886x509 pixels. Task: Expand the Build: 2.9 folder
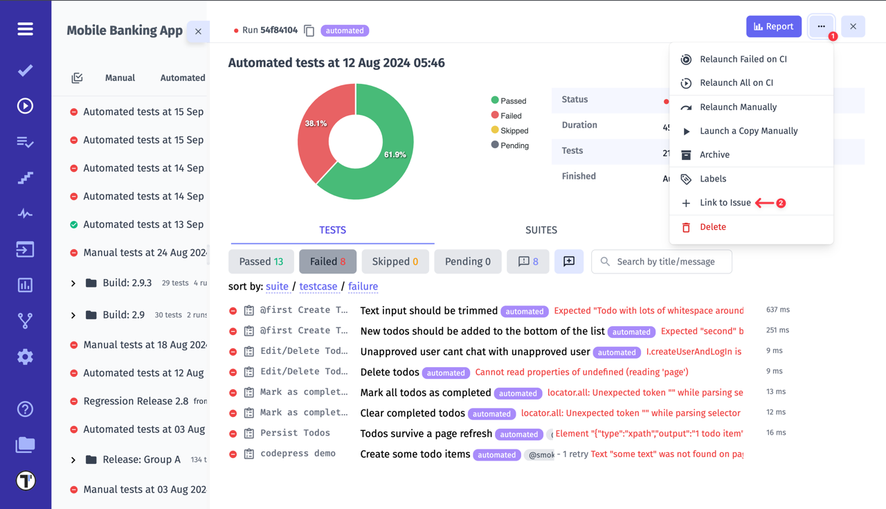pos(73,314)
